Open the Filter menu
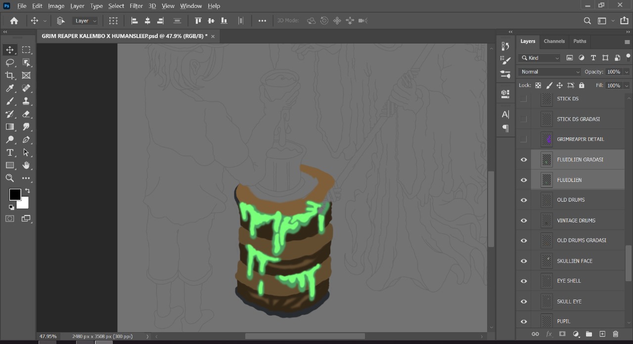 (136, 6)
